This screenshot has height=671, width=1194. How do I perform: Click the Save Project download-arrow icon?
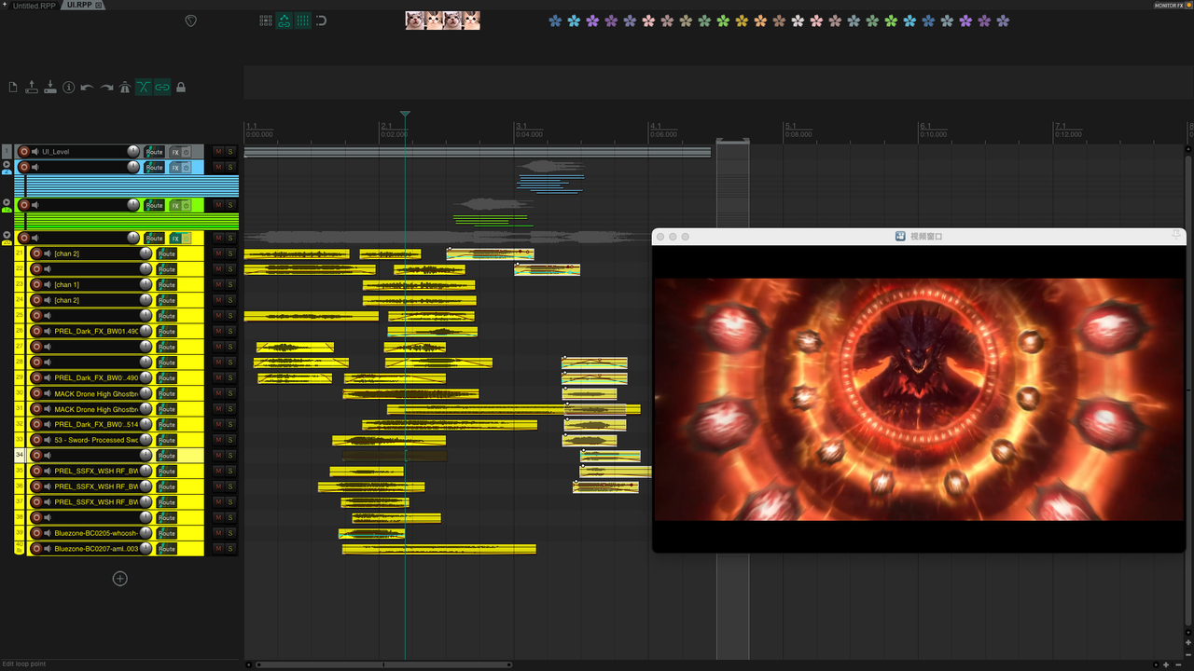pos(50,88)
